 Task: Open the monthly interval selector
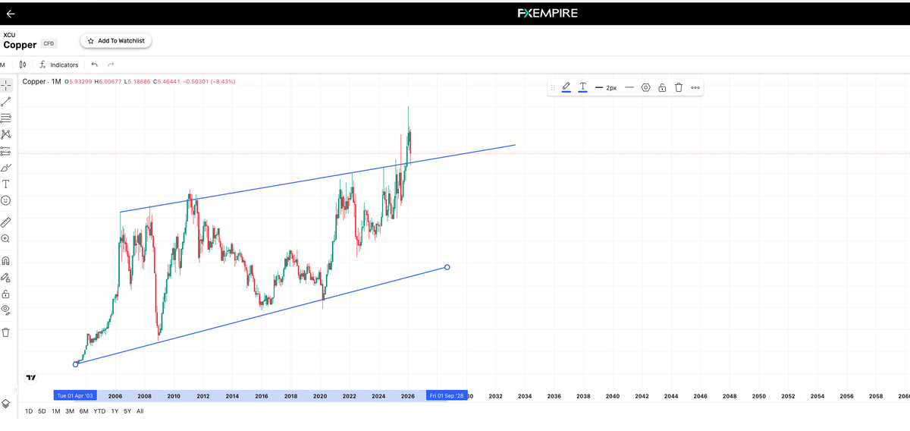click(x=3, y=65)
